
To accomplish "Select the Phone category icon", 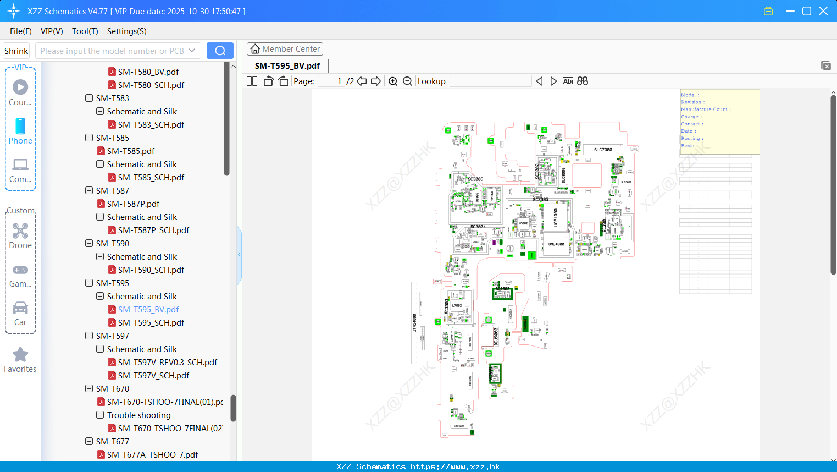I will [x=20, y=131].
